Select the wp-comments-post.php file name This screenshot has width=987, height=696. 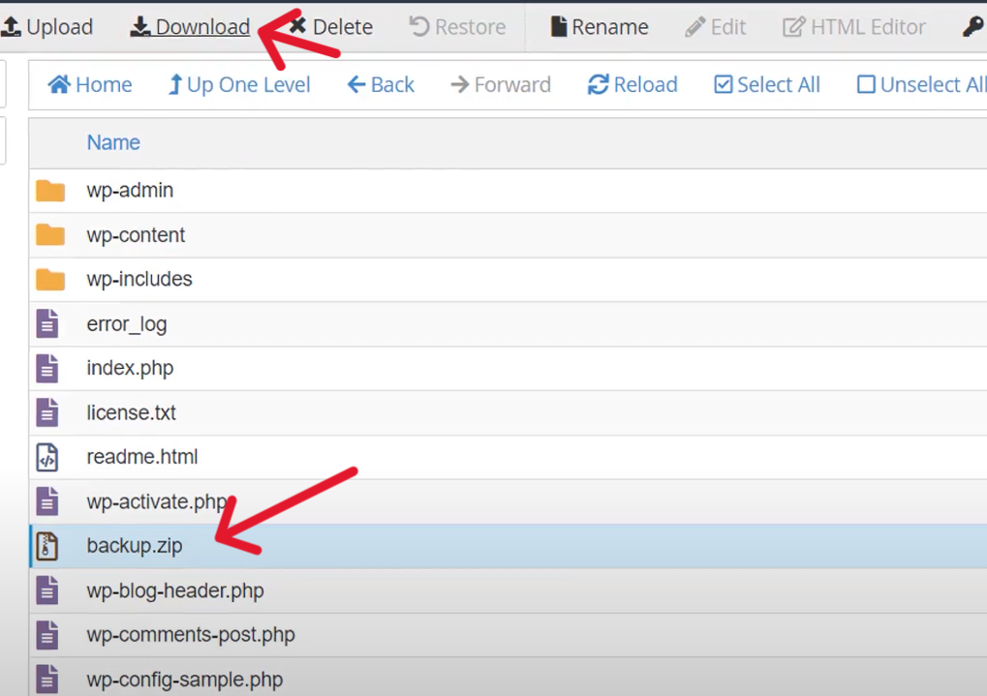click(x=191, y=636)
